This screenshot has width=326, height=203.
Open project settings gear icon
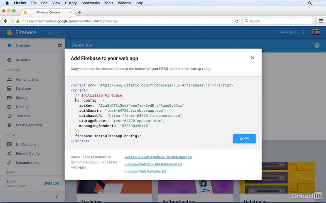60,45
